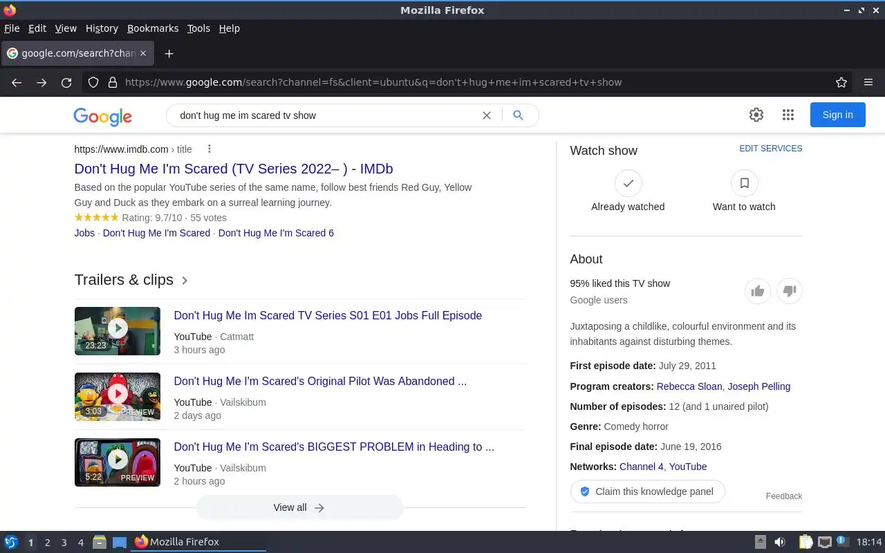
Task: Select the 'Genre: Comedy horror' text
Action: pos(619,427)
